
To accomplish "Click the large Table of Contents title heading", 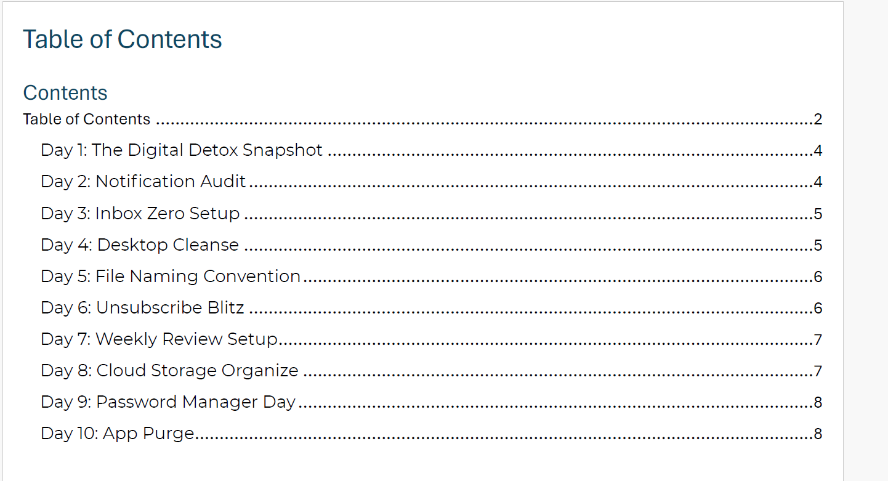I will pos(123,39).
